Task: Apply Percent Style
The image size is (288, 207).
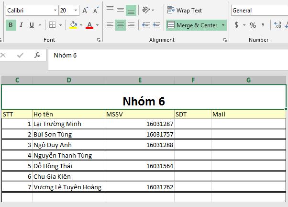Action: pyautogui.click(x=253, y=25)
